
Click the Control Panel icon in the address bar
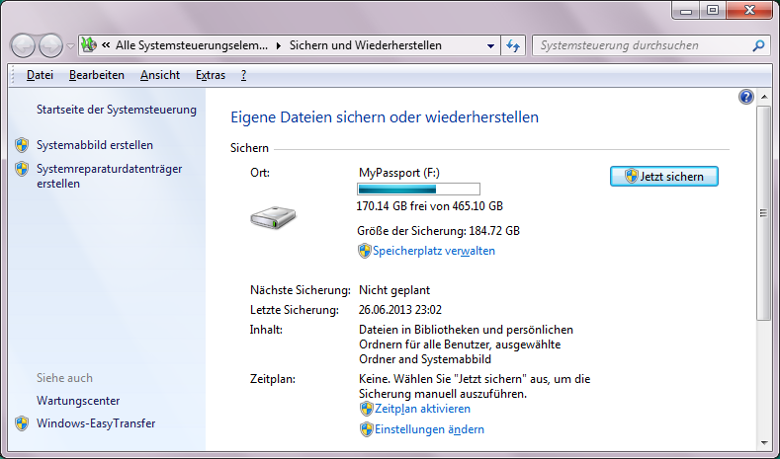[x=89, y=45]
